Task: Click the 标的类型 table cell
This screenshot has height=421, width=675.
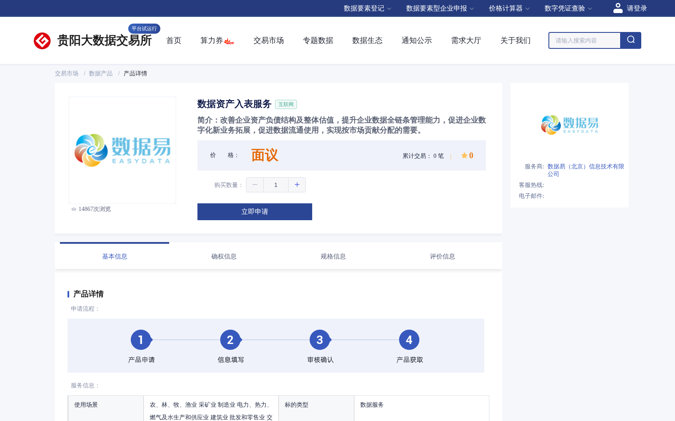Action: pos(316,408)
